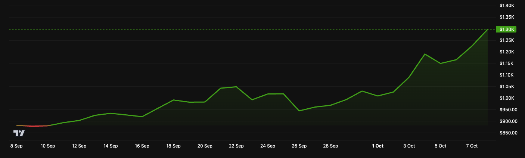Image resolution: width=525 pixels, height=158 pixels.
Task: Select the $1.00K price axis label
Action: pos(507,98)
